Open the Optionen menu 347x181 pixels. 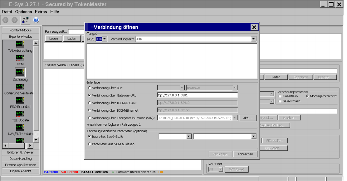(23, 12)
